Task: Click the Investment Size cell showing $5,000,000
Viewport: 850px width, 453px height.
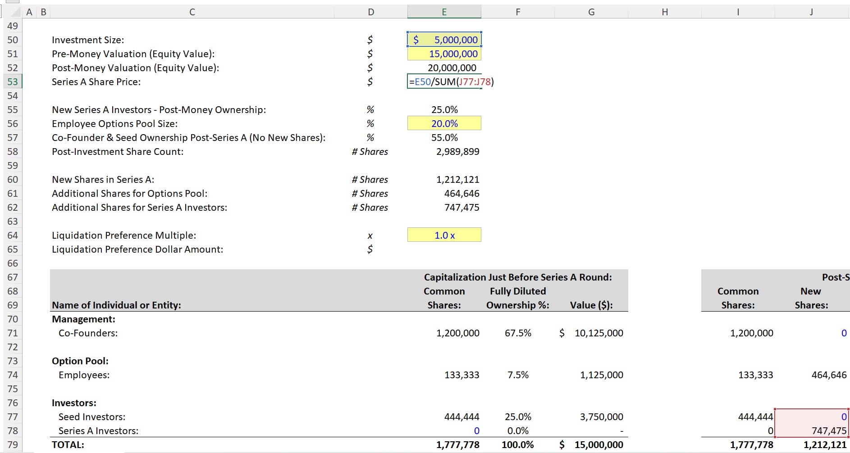Action: (444, 40)
